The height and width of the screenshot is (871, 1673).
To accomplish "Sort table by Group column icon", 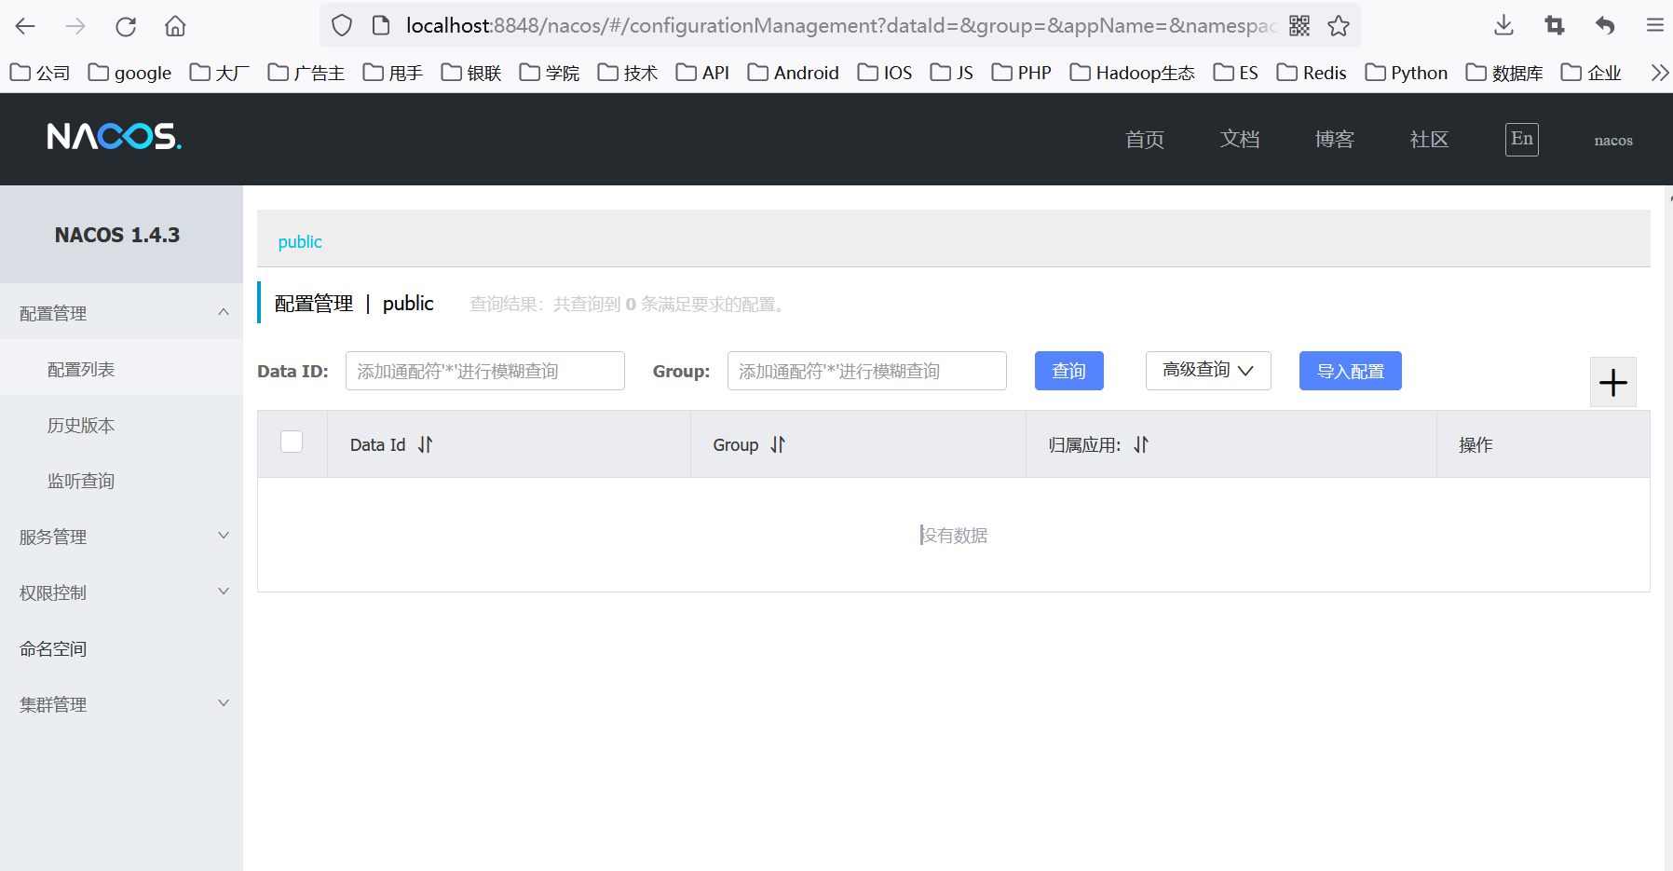I will pos(778,445).
